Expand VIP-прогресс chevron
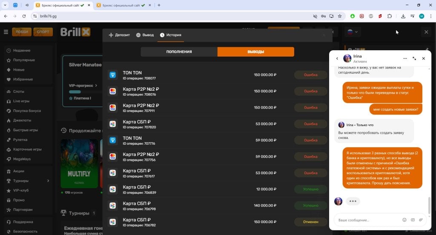The width and height of the screenshot is (436, 235). click(x=96, y=86)
